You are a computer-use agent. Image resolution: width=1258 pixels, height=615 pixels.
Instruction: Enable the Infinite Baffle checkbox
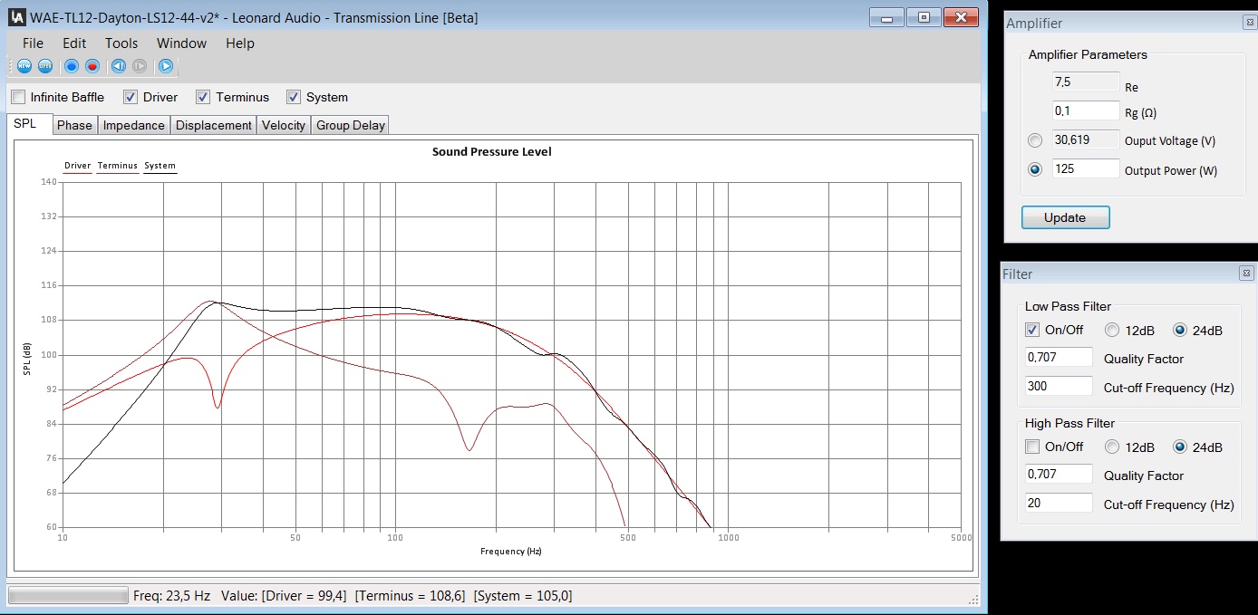point(18,97)
